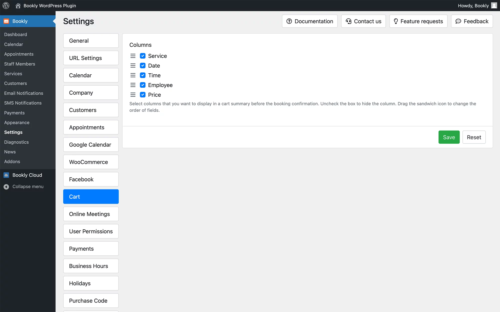Click the WordPress logo icon
500x312 pixels.
click(6, 5)
